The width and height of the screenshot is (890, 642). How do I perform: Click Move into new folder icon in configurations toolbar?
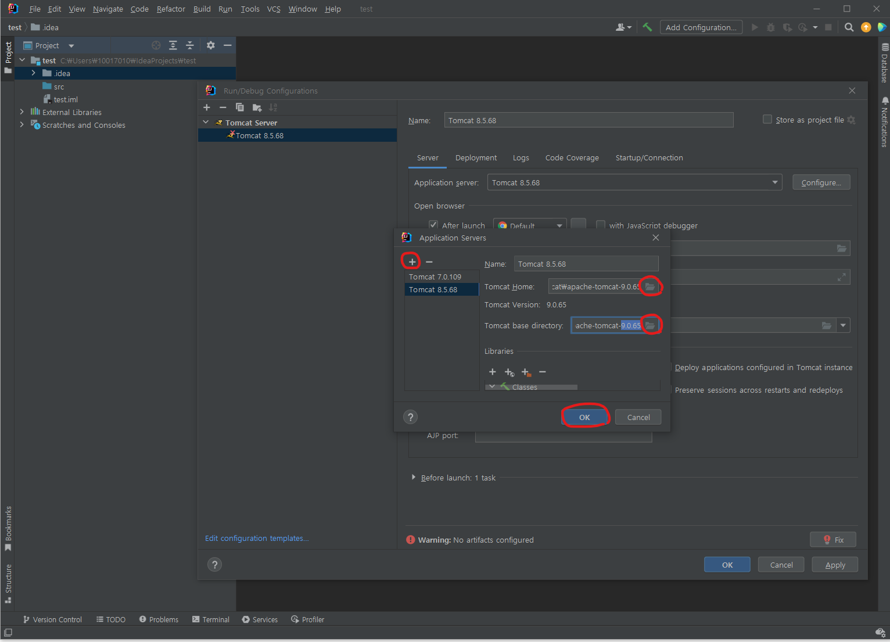pyautogui.click(x=257, y=107)
